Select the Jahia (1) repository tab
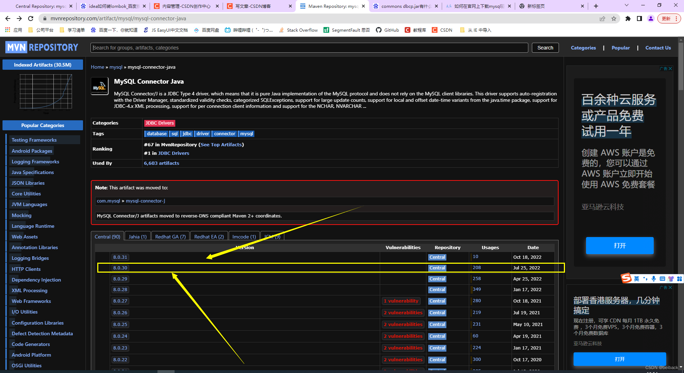The height and width of the screenshot is (373, 684). pyautogui.click(x=138, y=237)
